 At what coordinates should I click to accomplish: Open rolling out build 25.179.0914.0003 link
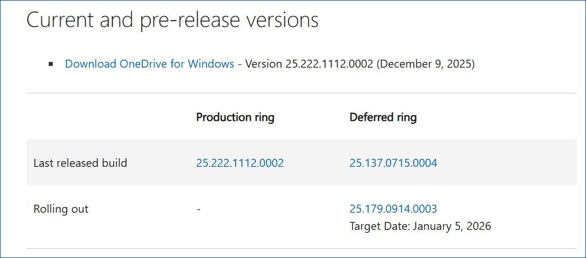tap(393, 209)
